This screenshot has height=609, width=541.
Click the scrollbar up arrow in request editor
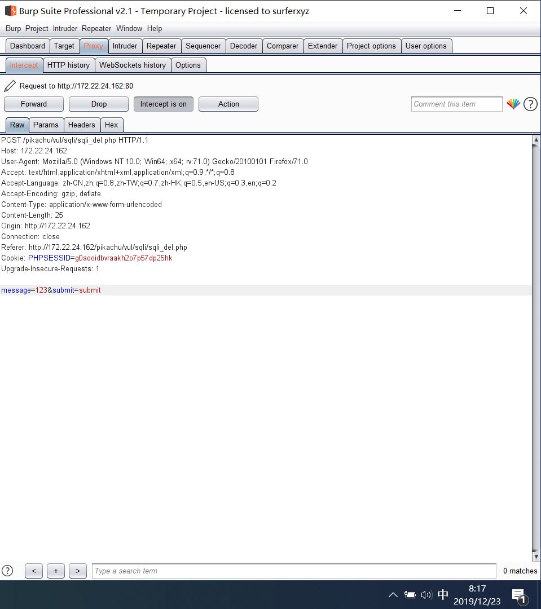[x=536, y=139]
